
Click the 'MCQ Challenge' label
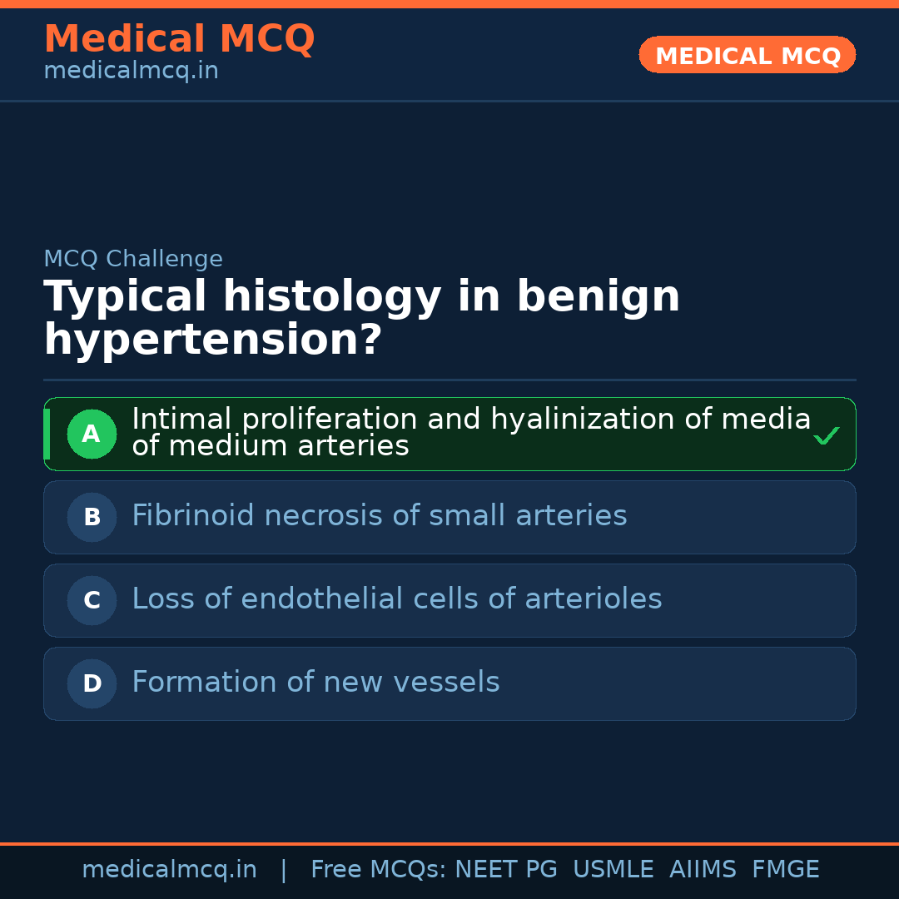133,259
